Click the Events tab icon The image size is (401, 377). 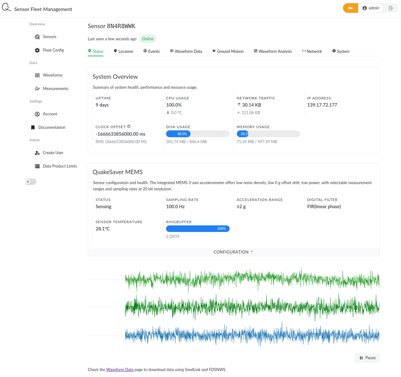145,51
